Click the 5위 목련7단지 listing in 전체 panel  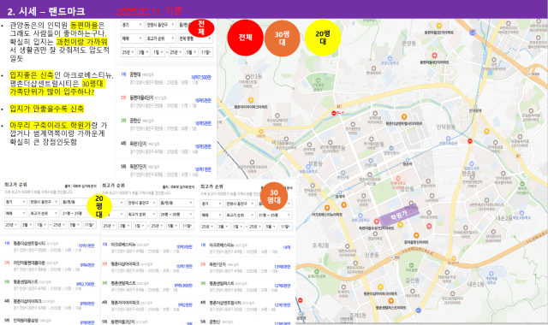(x=166, y=170)
